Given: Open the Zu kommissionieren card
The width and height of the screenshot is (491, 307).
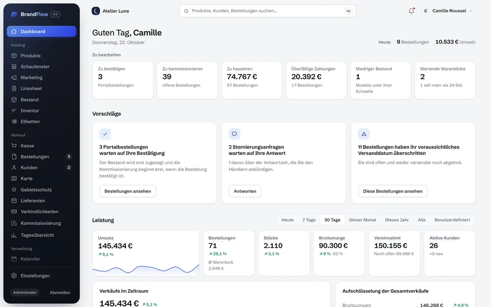Looking at the screenshot, I should click(x=187, y=80).
